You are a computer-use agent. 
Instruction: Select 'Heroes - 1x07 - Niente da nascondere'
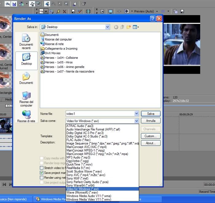(68, 71)
